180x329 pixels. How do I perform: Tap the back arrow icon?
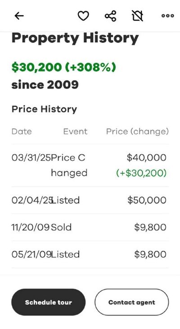tap(19, 16)
